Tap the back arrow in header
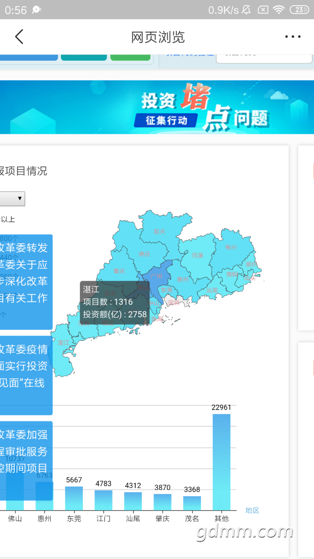Screen dimensions: 314x559 click(19, 37)
